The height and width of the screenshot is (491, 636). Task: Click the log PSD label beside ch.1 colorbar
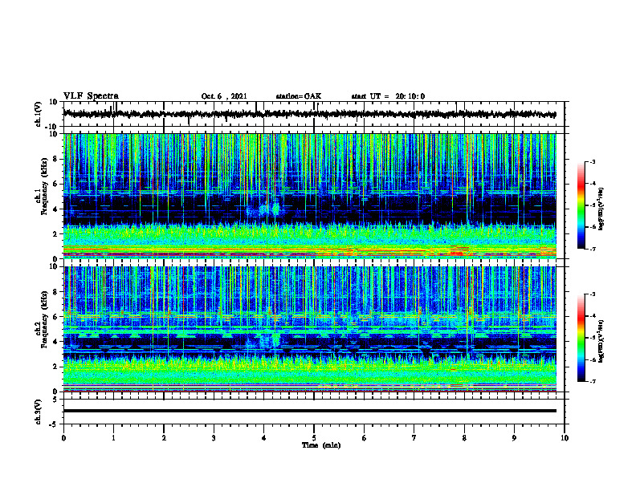pos(601,209)
